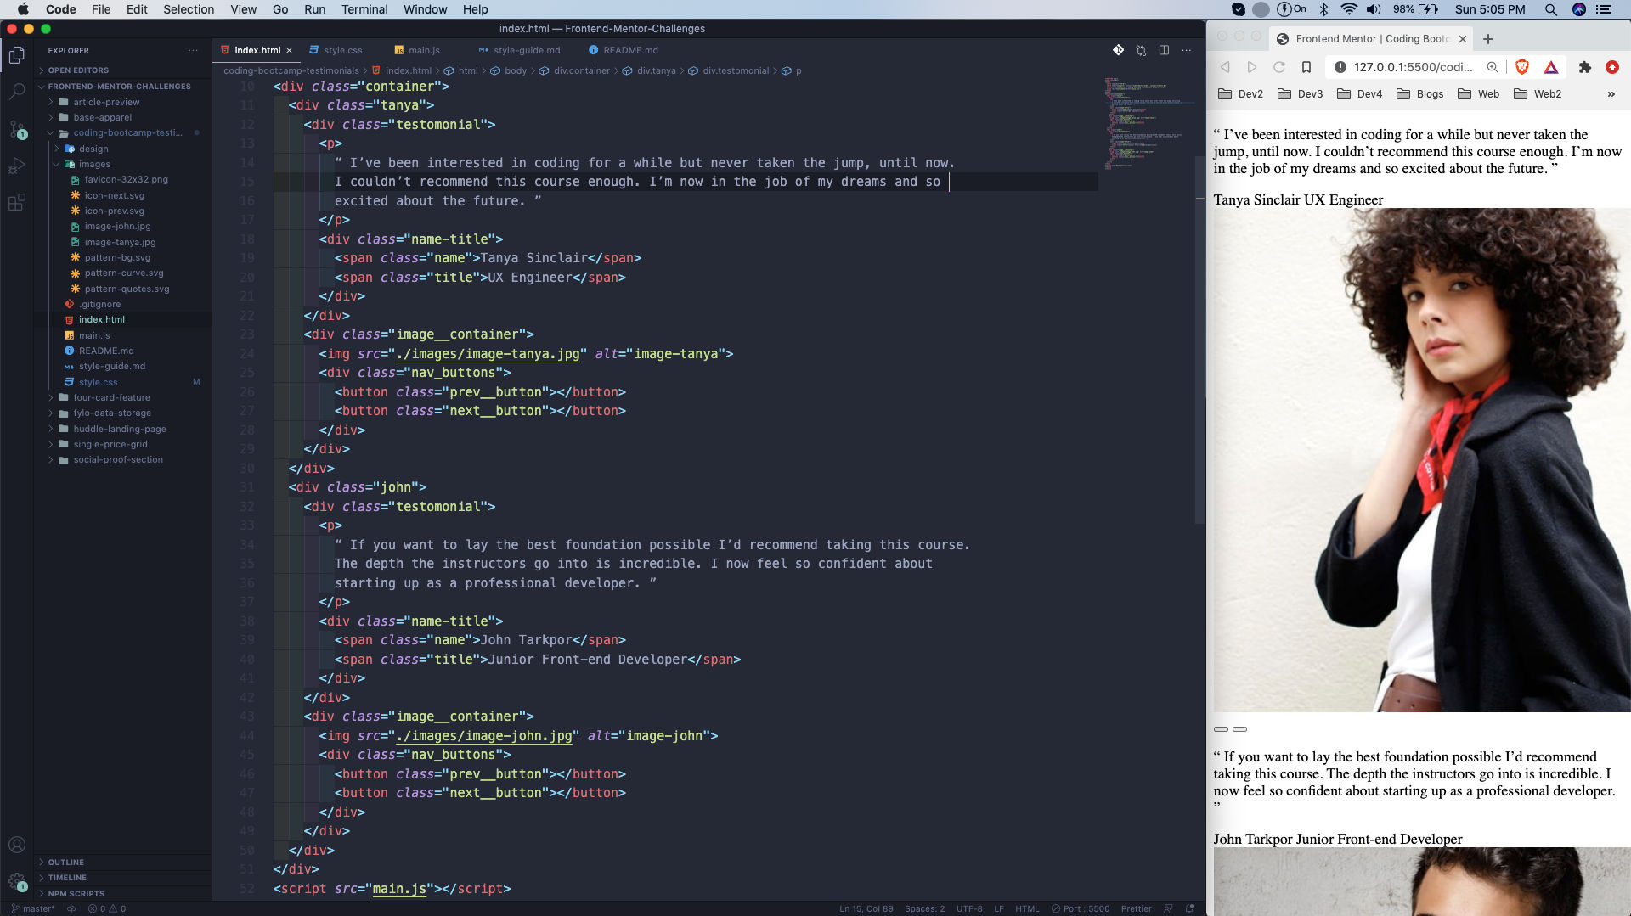This screenshot has width=1631, height=916.
Task: Open the Wi-Fi menu in the menu bar
Action: click(1349, 9)
